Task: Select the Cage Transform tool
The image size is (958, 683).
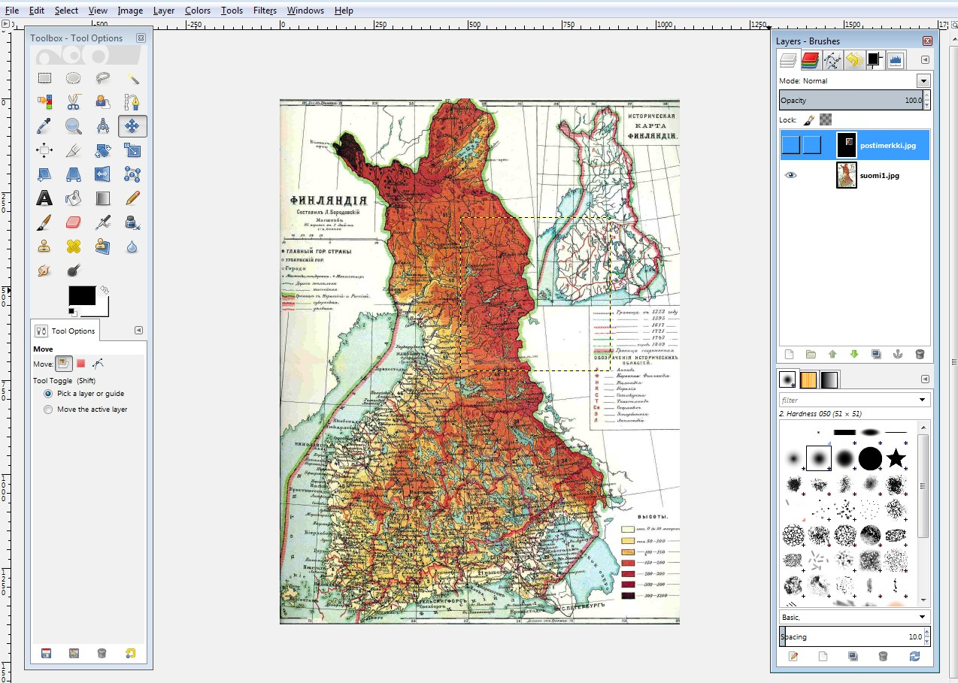Action: [x=132, y=174]
